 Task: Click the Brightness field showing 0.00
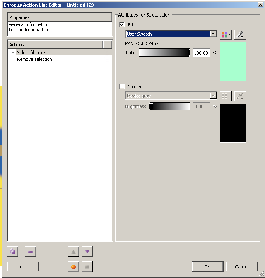[x=201, y=107]
